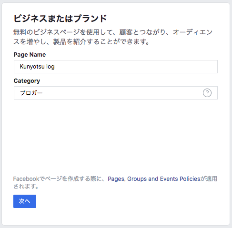Click the Category label

tap(27, 81)
